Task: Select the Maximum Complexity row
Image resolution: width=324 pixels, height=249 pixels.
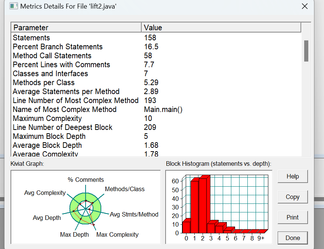Action: [x=156, y=118]
